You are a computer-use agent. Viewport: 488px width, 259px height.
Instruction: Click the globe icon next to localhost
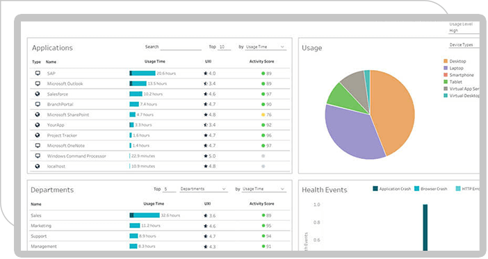(x=38, y=167)
